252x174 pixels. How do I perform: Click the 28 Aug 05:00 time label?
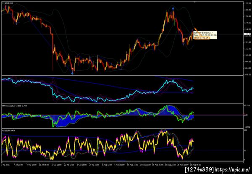pos(196,165)
